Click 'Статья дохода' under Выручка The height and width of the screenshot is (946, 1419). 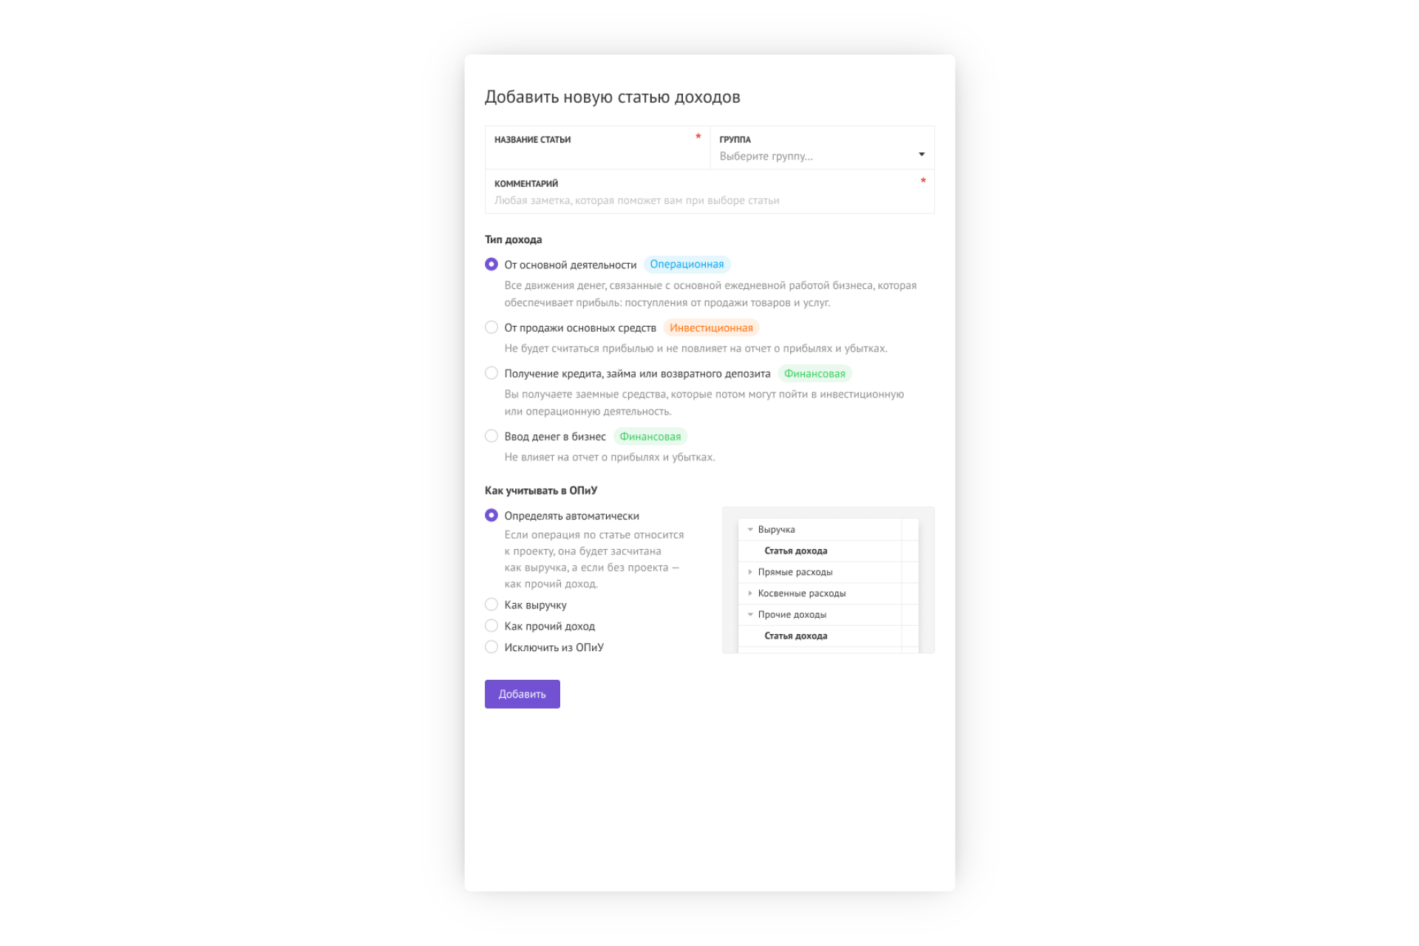coord(795,551)
